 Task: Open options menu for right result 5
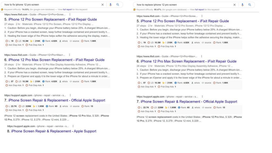pyautogui.click(x=202, y=16)
